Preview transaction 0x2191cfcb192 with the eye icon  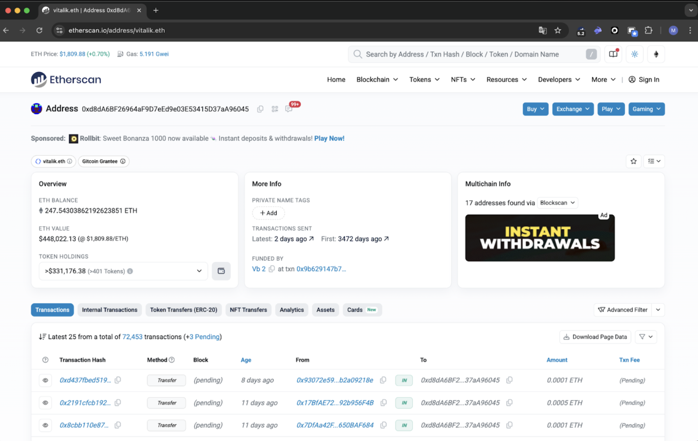pyautogui.click(x=45, y=403)
